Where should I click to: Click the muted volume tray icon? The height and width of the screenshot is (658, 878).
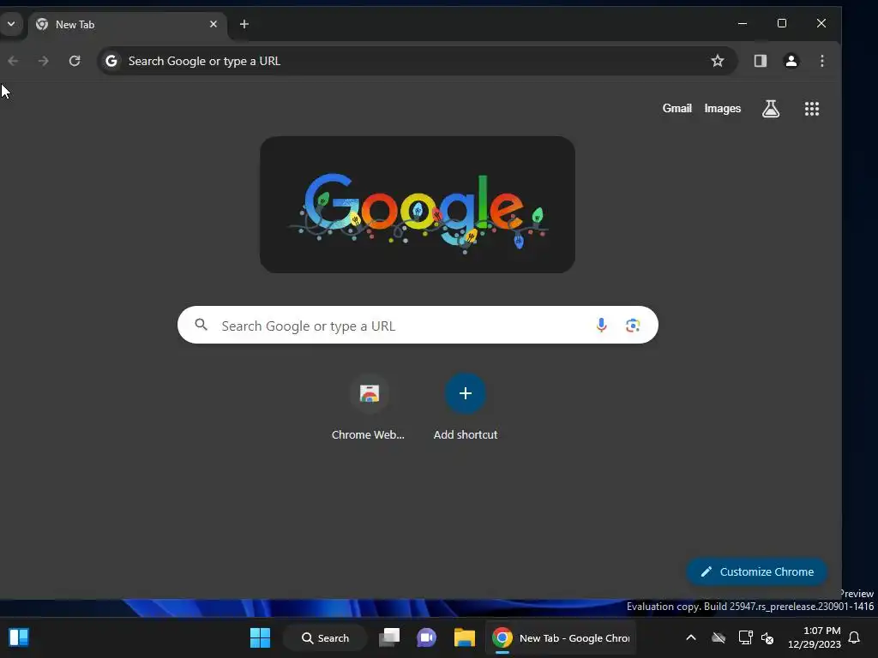pyautogui.click(x=767, y=637)
